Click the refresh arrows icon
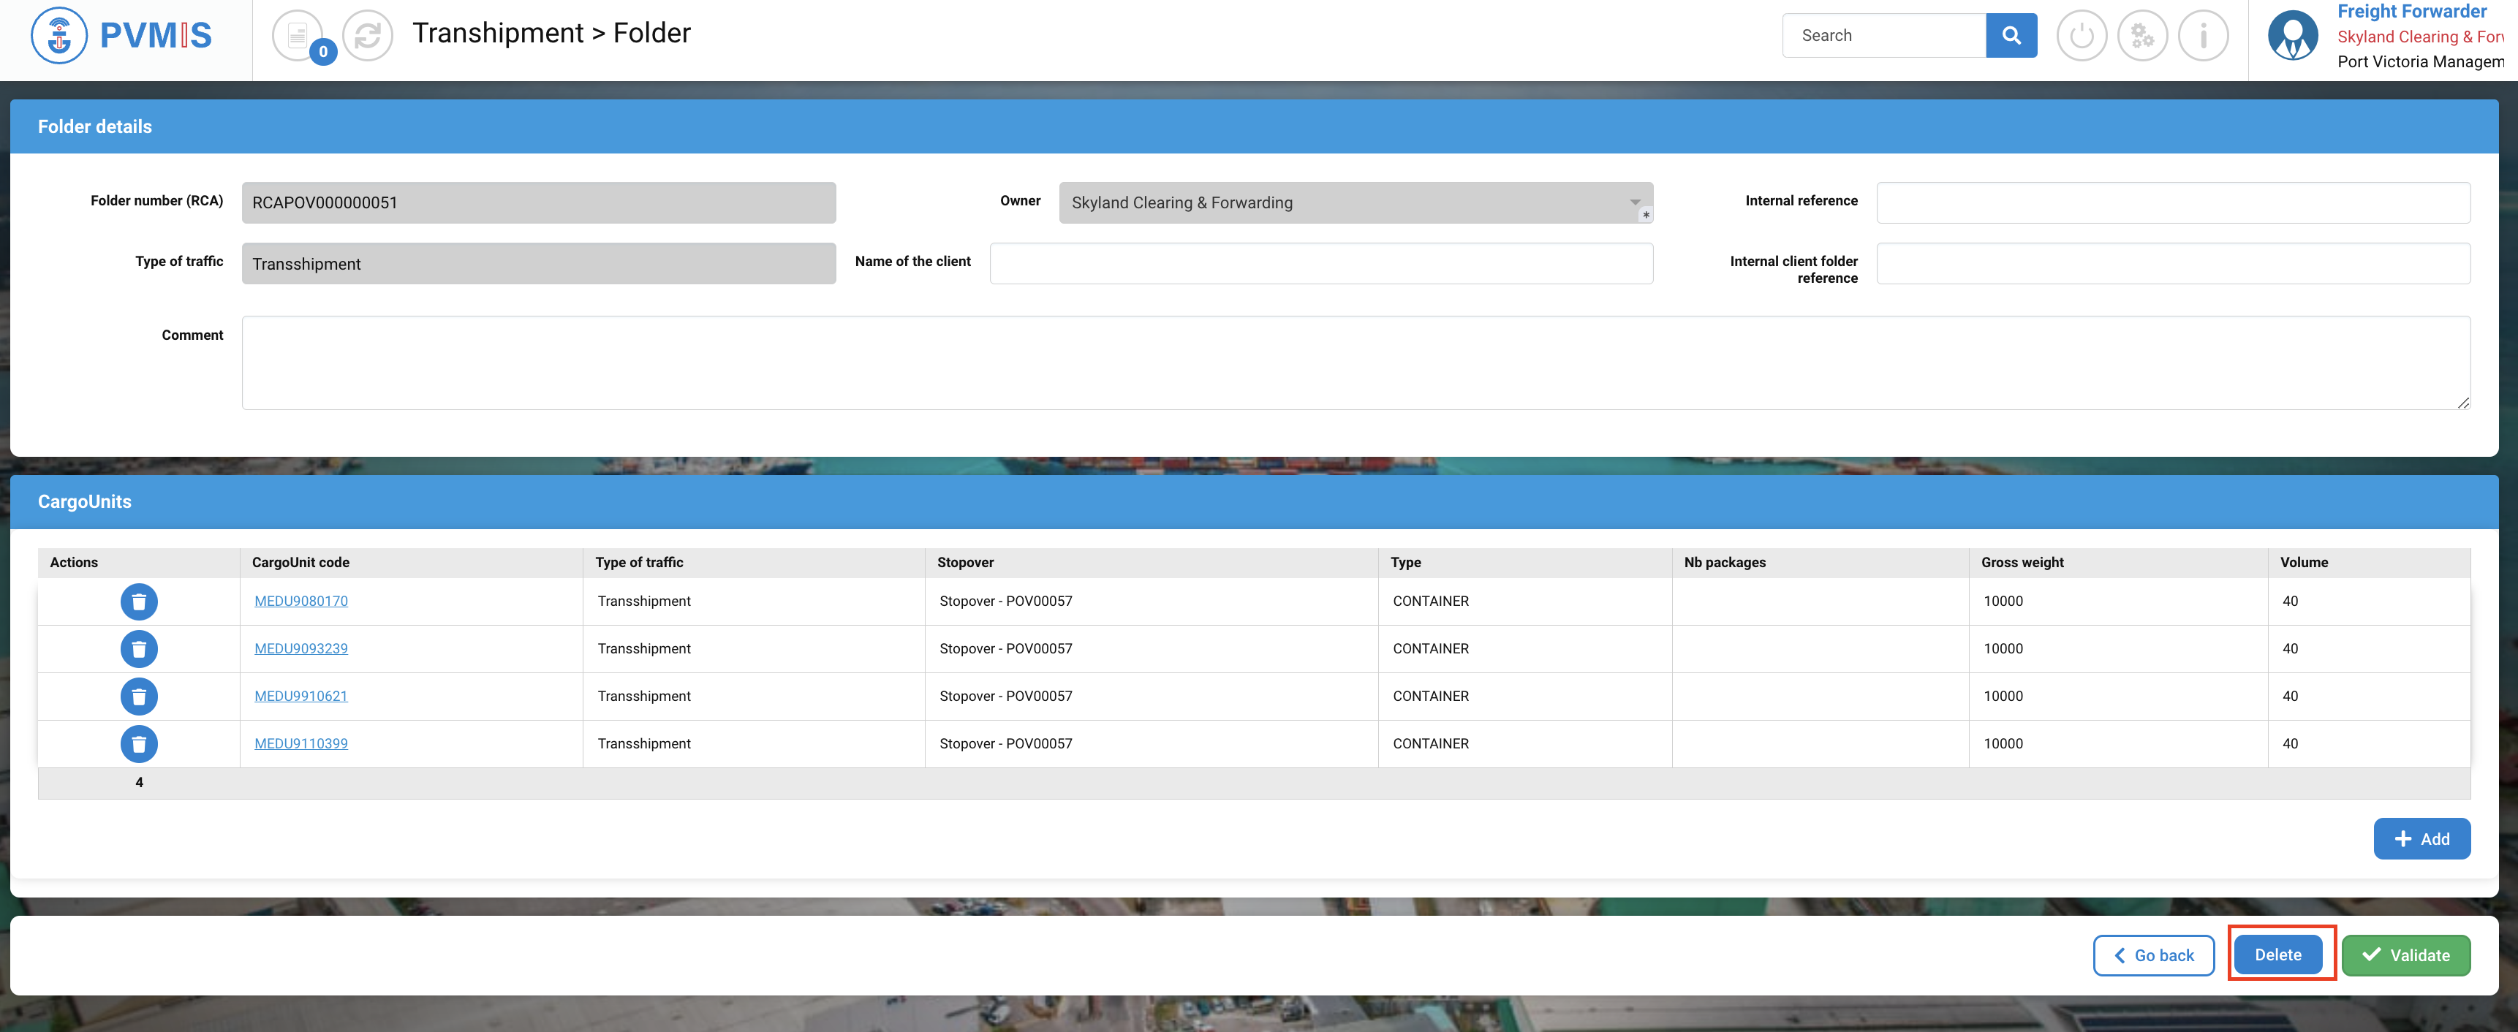Viewport: 2518px width, 1032px height. pyautogui.click(x=368, y=36)
